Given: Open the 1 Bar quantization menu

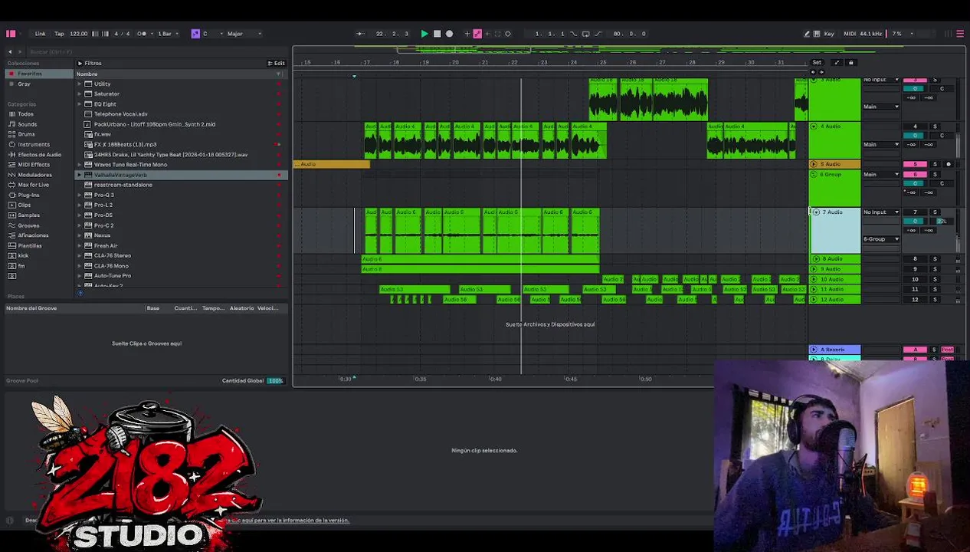Looking at the screenshot, I should (x=167, y=34).
